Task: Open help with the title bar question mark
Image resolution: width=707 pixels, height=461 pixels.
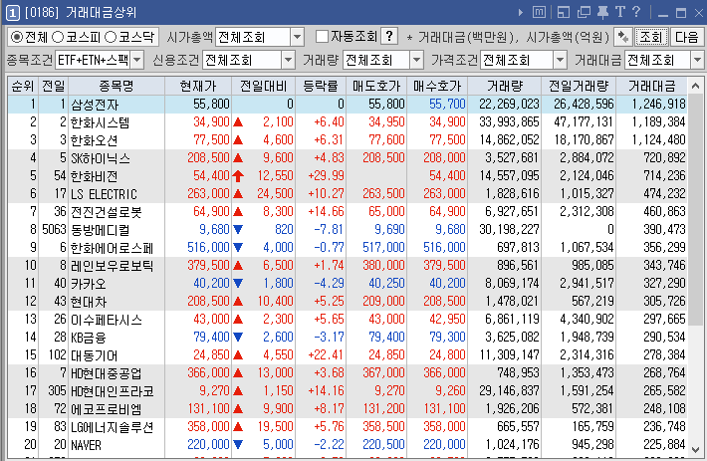Action: [635, 12]
